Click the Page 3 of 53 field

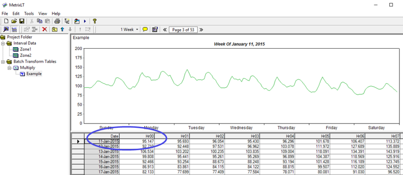(x=183, y=29)
